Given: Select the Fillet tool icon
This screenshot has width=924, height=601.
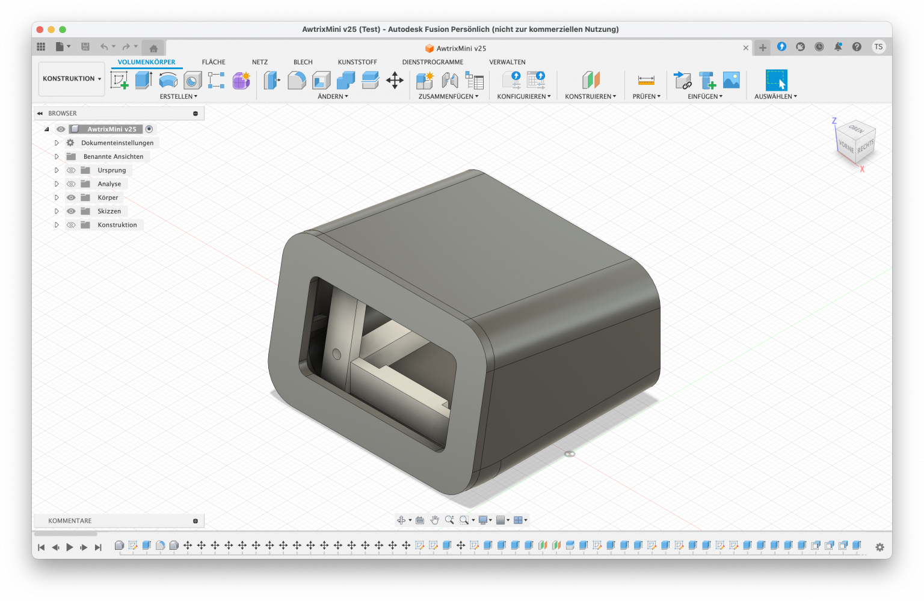Looking at the screenshot, I should (x=297, y=80).
